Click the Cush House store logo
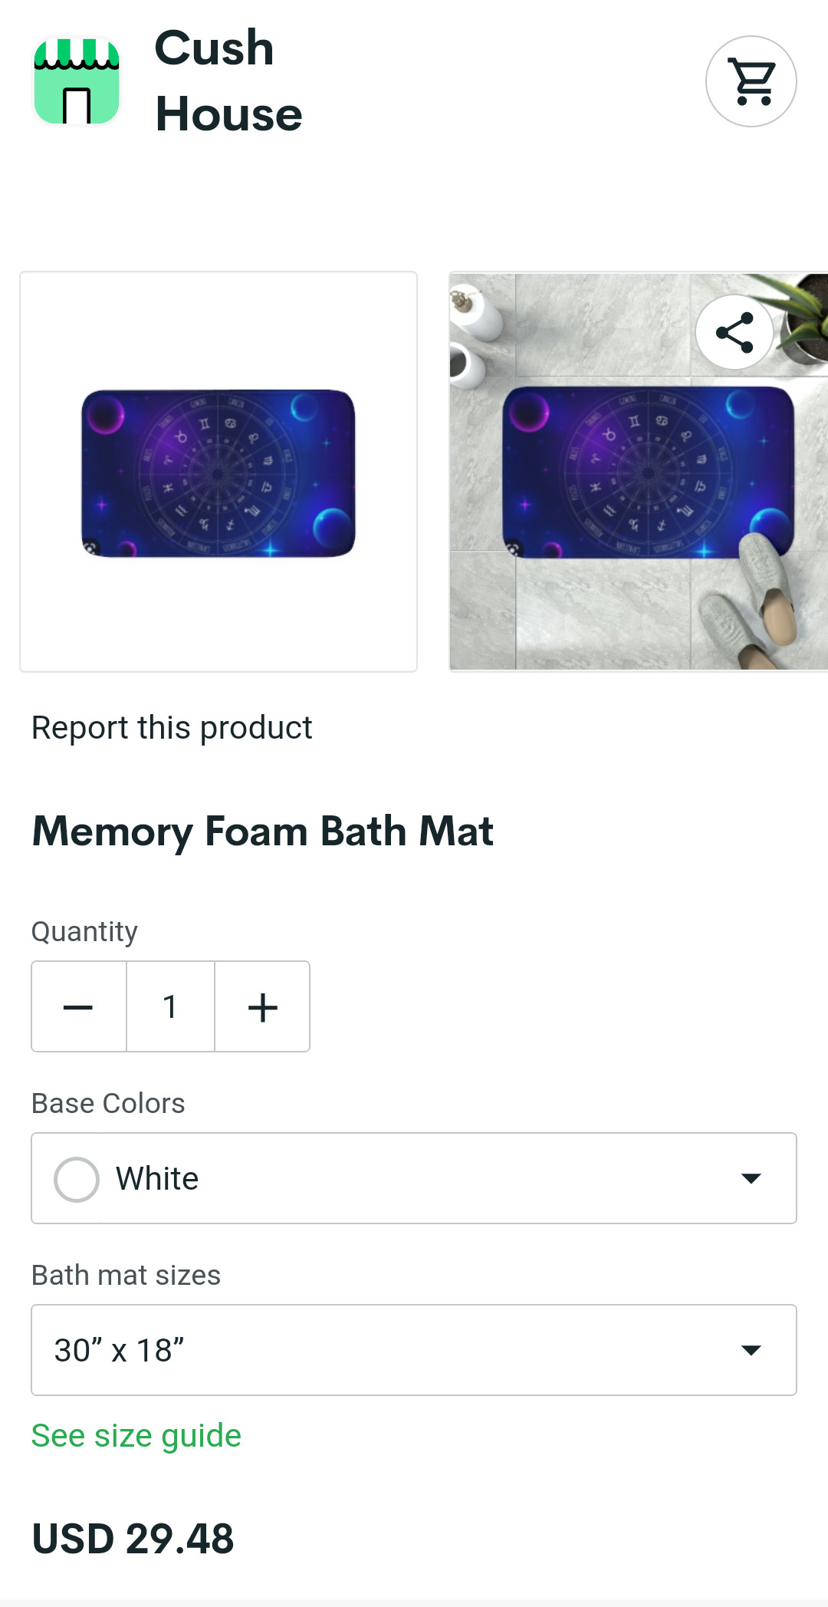 [77, 81]
